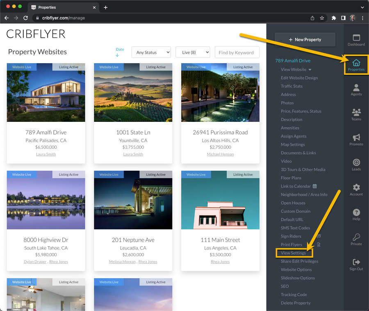Image resolution: width=369 pixels, height=311 pixels.
Task: Open the Account gear icon
Action: [x=356, y=187]
